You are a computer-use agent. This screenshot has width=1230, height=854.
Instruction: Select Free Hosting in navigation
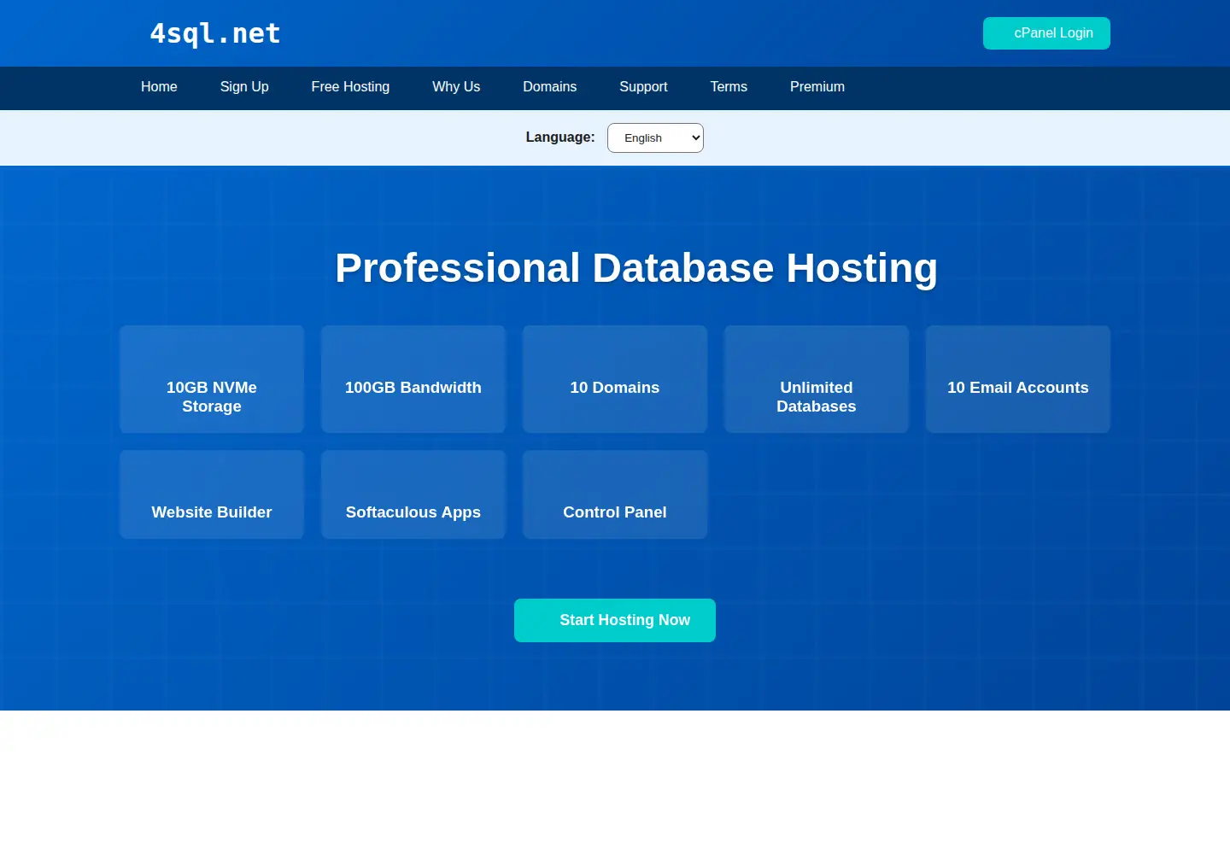[350, 87]
